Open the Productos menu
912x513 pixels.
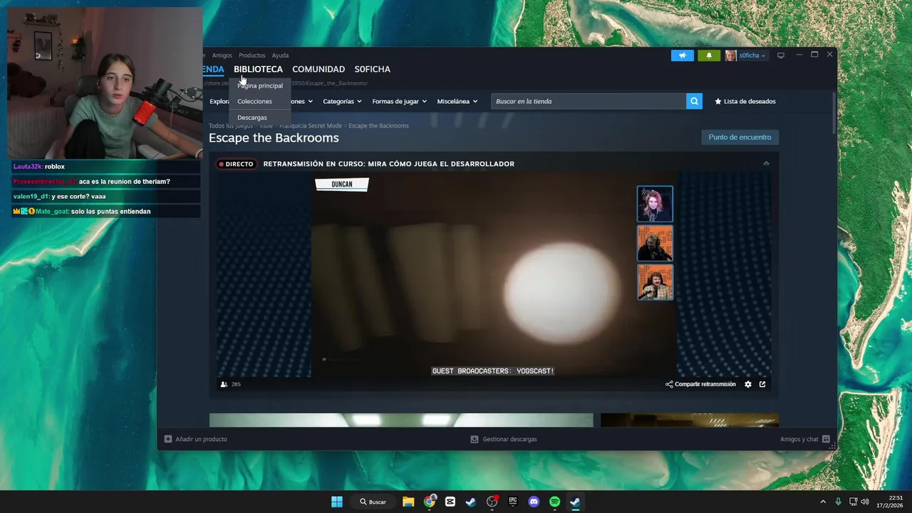252,56
